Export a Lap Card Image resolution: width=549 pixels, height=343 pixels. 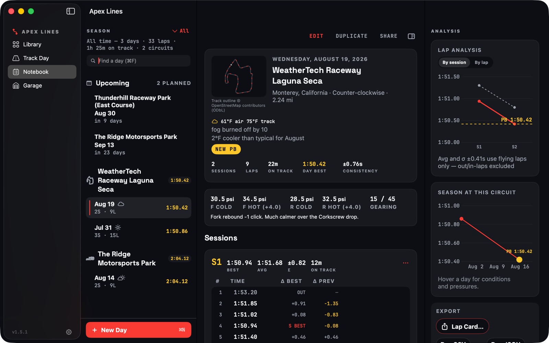[462, 327]
